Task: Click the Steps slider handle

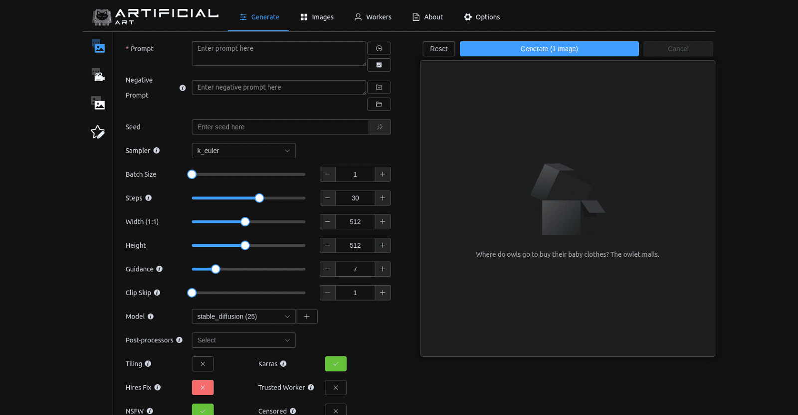Action: click(259, 198)
